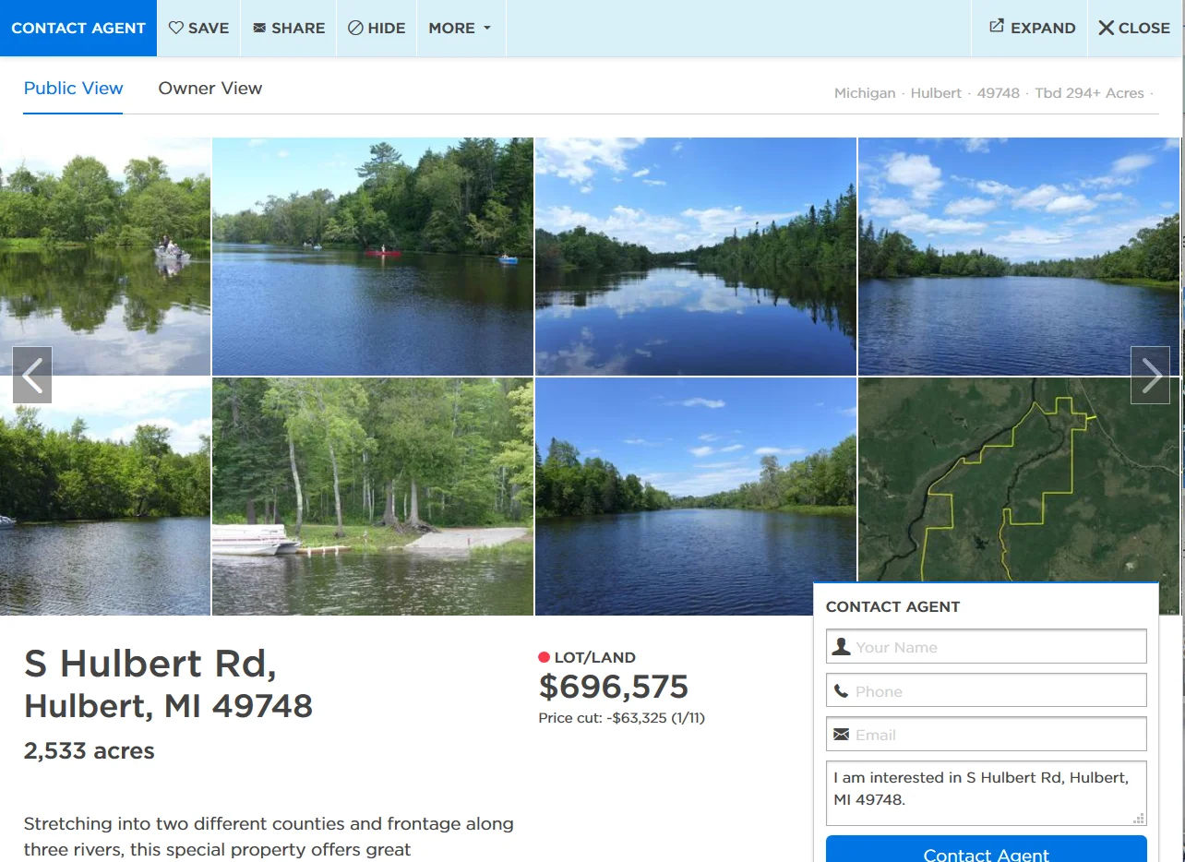Switch to Owner View tab
Image resolution: width=1185 pixels, height=862 pixels.
[x=210, y=89]
